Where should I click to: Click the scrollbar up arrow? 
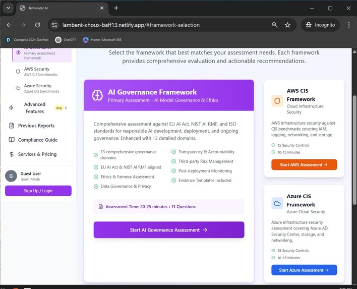[354, 51]
